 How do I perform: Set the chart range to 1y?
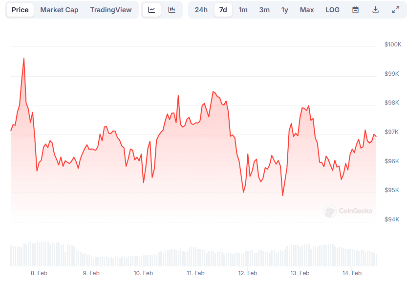click(x=285, y=10)
